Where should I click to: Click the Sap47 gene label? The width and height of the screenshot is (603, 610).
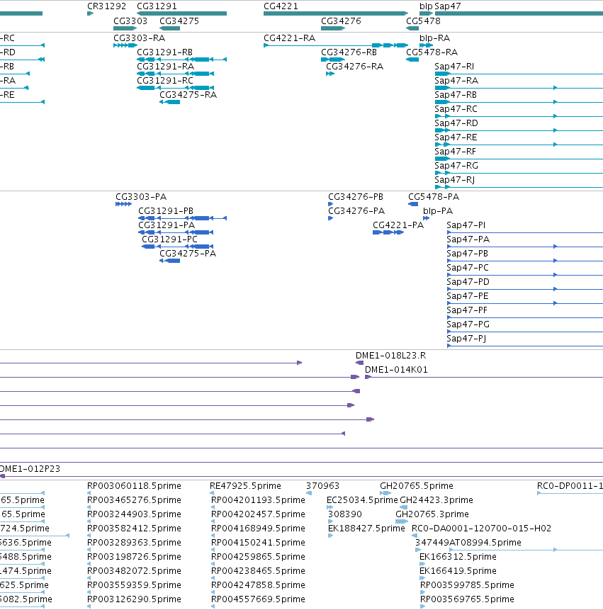(x=447, y=6)
